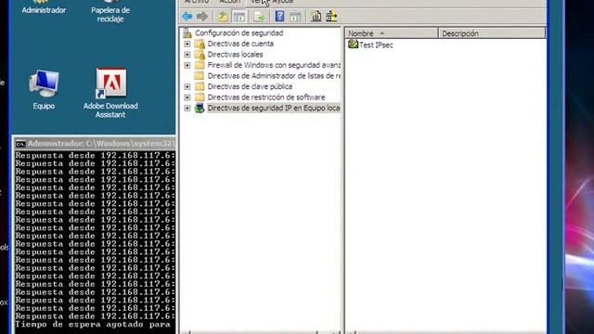This screenshot has height=334, width=594.
Task: Select the Papelera de reciclaje desktop label
Action: pyautogui.click(x=110, y=15)
